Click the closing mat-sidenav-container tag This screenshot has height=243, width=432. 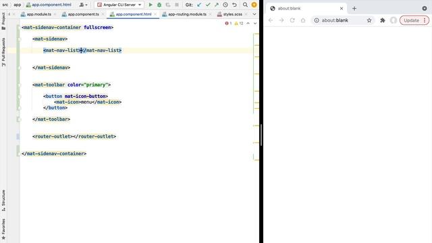(54, 153)
